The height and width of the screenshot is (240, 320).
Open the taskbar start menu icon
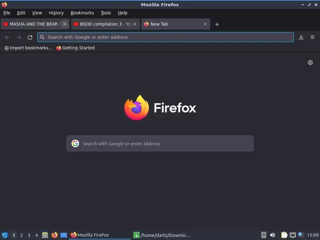(5, 235)
